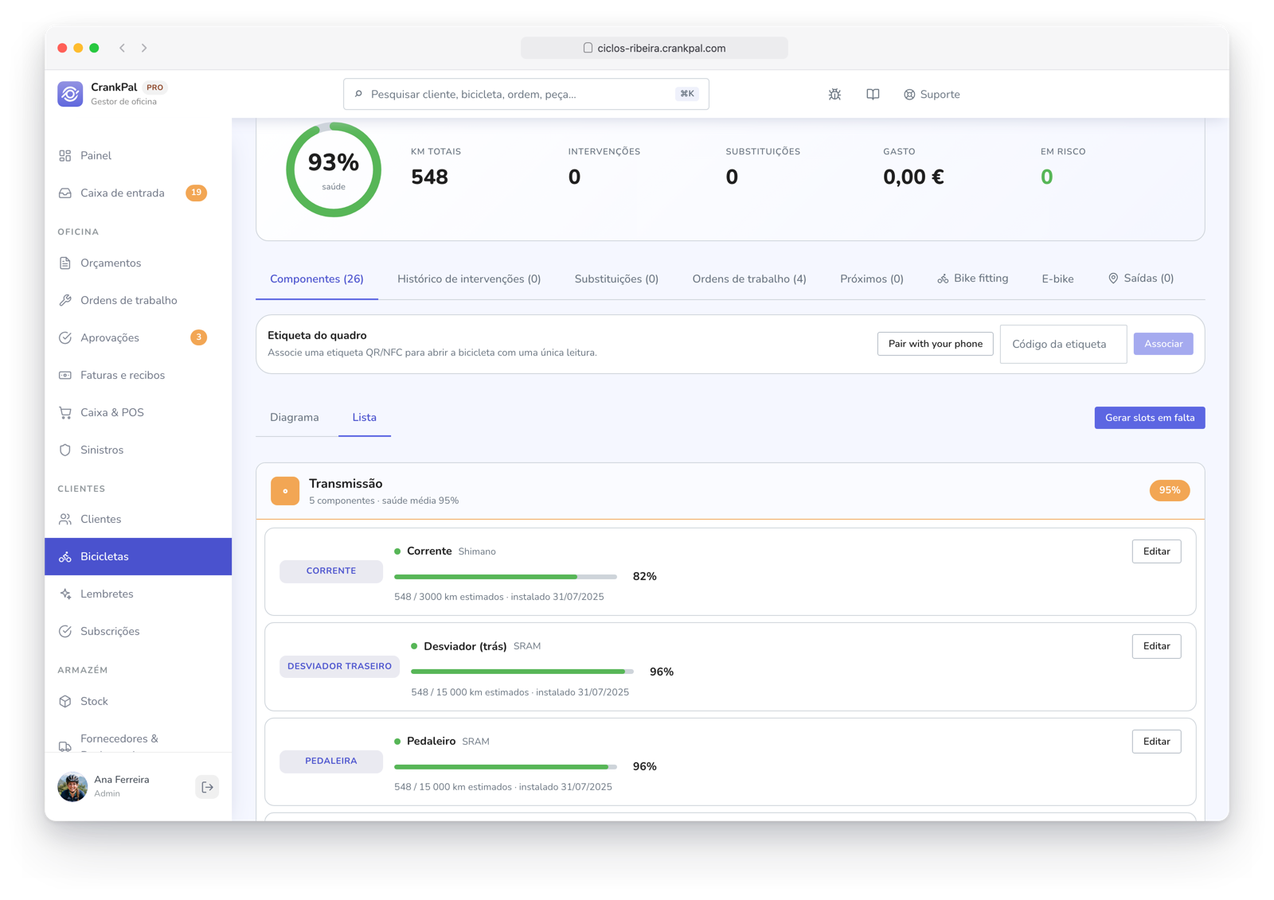Click the orange Transmissão group icon
This screenshot has height=900, width=1274.
285,491
